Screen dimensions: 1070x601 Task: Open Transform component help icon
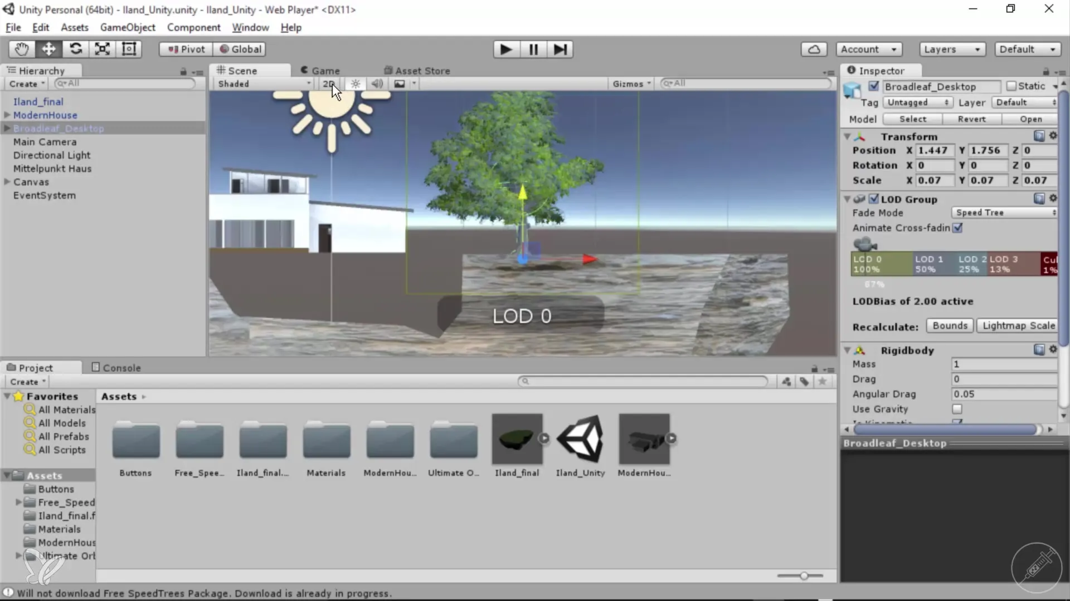coord(1039,136)
